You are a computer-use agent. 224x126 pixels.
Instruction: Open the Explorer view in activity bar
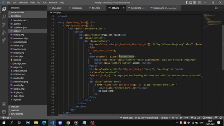point(4,9)
